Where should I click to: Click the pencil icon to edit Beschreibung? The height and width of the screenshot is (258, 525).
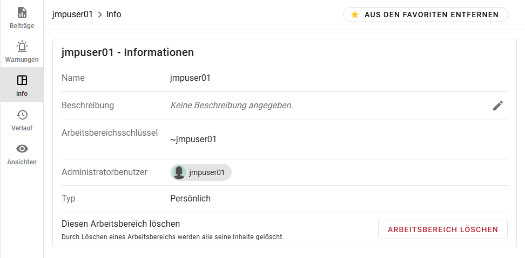[x=497, y=106]
